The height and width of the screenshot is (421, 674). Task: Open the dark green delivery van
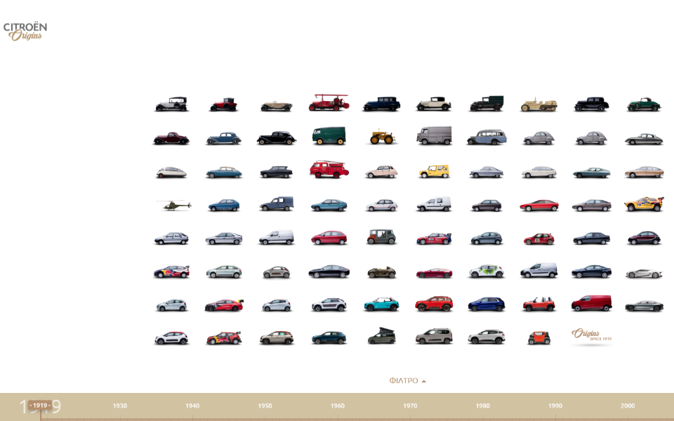click(329, 136)
